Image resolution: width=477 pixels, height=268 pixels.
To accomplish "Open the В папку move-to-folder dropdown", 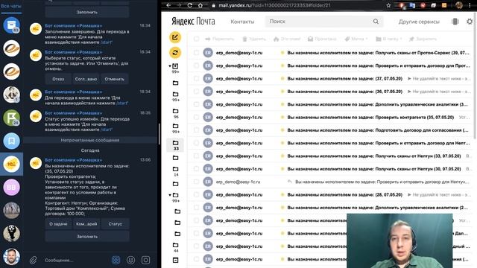I will pyautogui.click(x=389, y=39).
